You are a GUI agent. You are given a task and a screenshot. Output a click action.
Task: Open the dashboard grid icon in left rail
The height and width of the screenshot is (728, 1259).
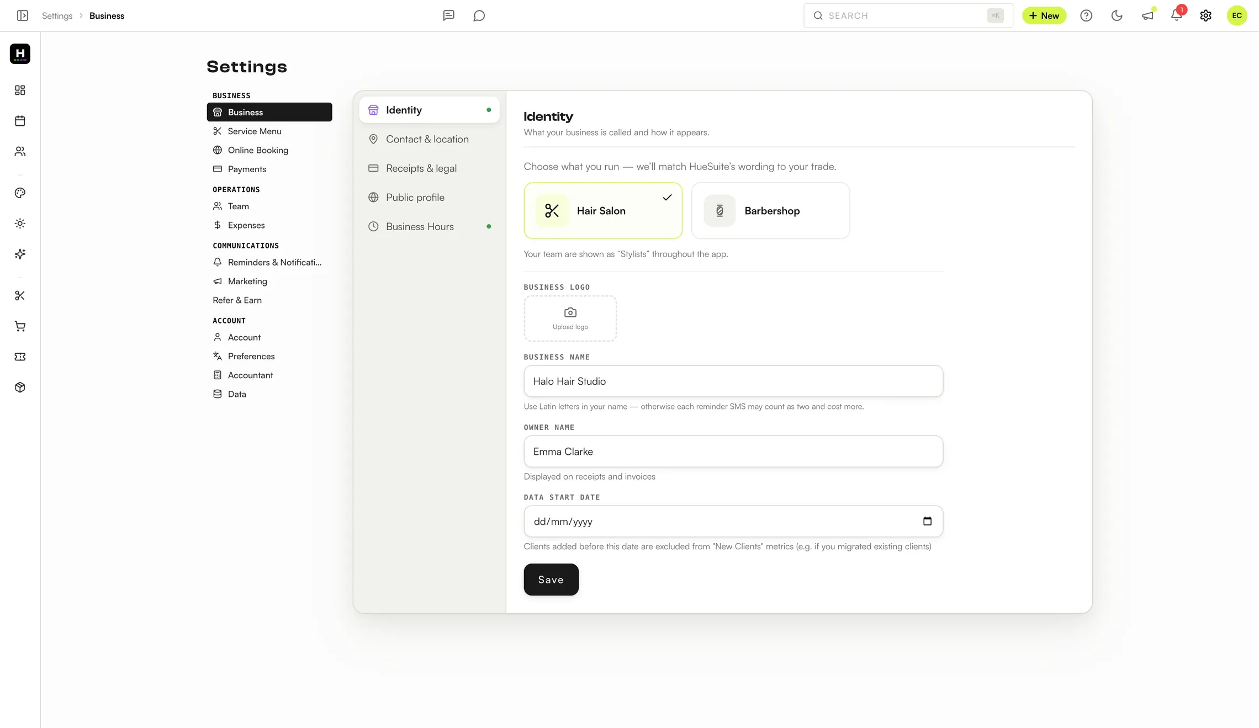coord(20,90)
